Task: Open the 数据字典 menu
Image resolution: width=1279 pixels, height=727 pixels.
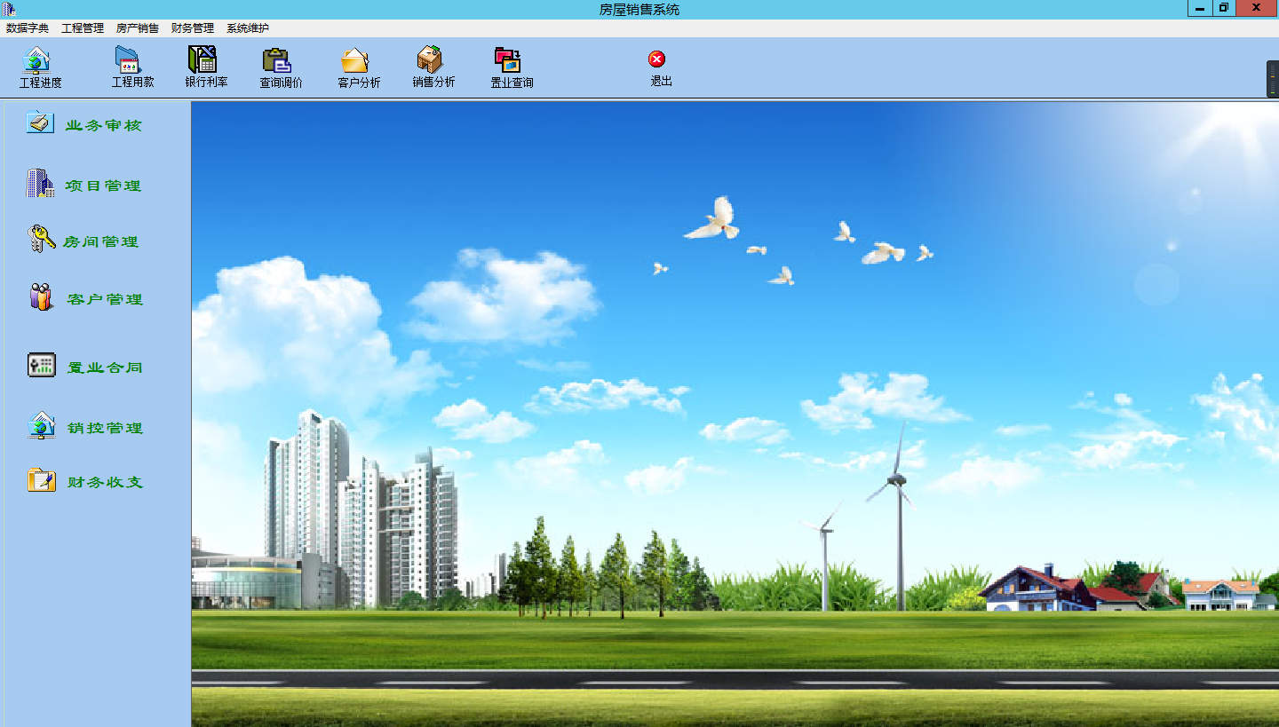Action: point(28,28)
